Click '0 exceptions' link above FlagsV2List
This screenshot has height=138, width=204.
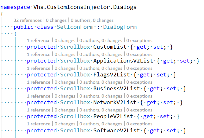point(139,68)
